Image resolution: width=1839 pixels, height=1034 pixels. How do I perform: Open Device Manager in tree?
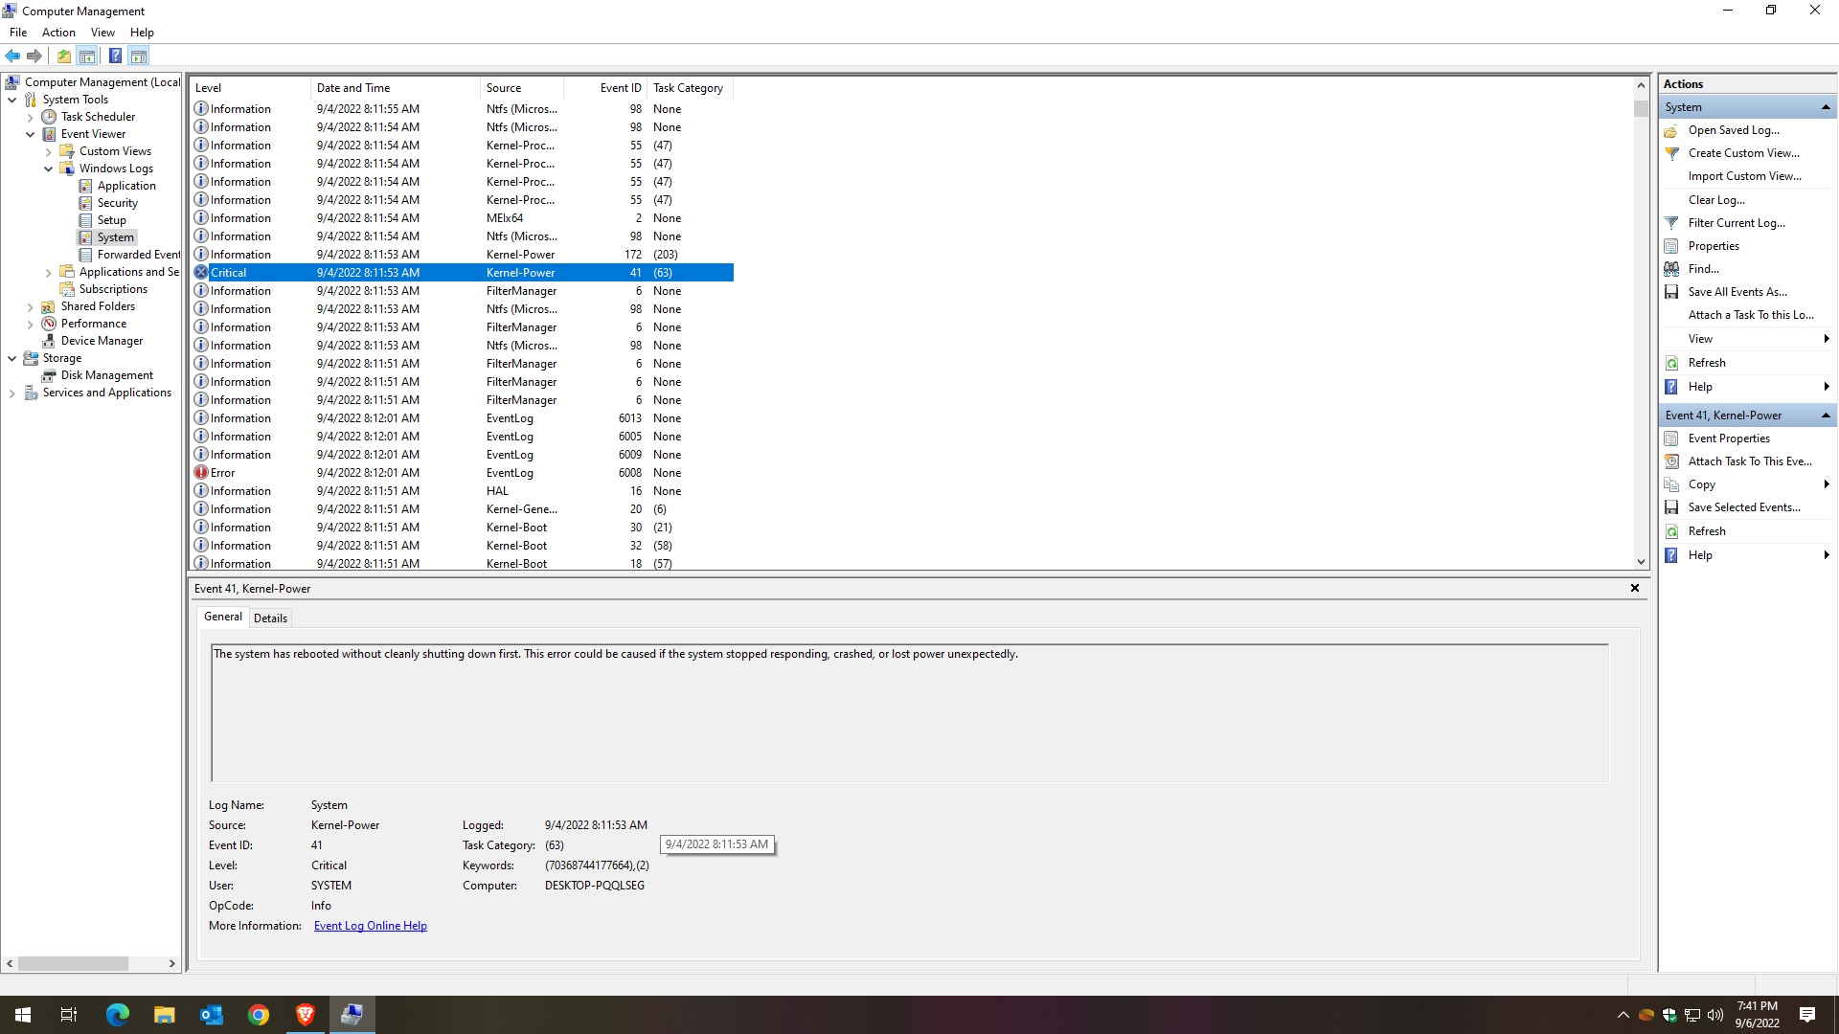tap(102, 341)
